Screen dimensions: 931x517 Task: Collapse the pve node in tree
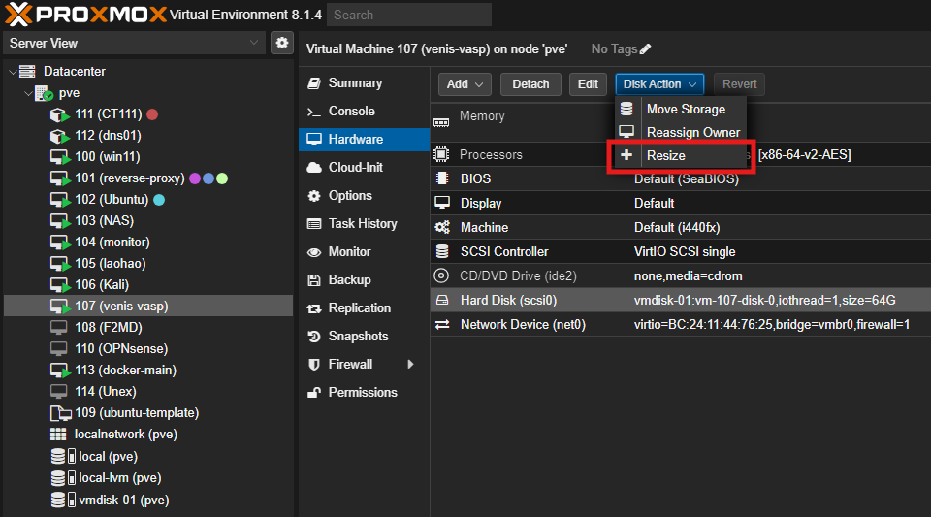26,93
